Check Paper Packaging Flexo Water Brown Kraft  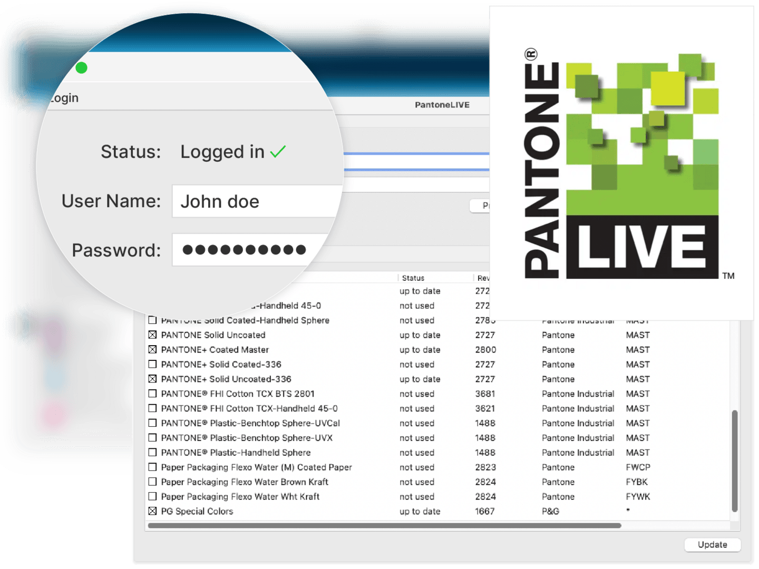tap(152, 482)
